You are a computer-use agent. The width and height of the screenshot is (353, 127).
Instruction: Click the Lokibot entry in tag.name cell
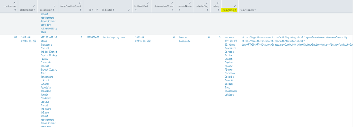coord(229,95)
